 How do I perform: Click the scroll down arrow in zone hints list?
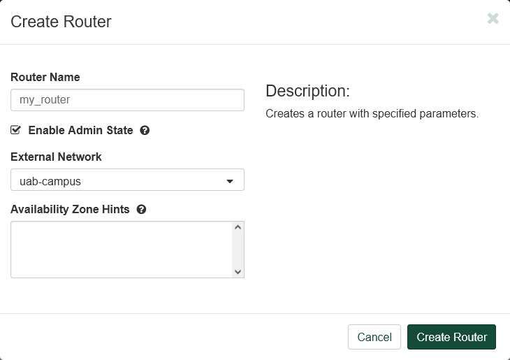pos(238,271)
